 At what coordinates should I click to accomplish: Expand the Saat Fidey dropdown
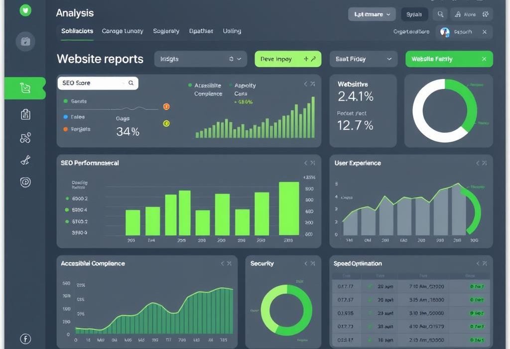pyautogui.click(x=363, y=59)
